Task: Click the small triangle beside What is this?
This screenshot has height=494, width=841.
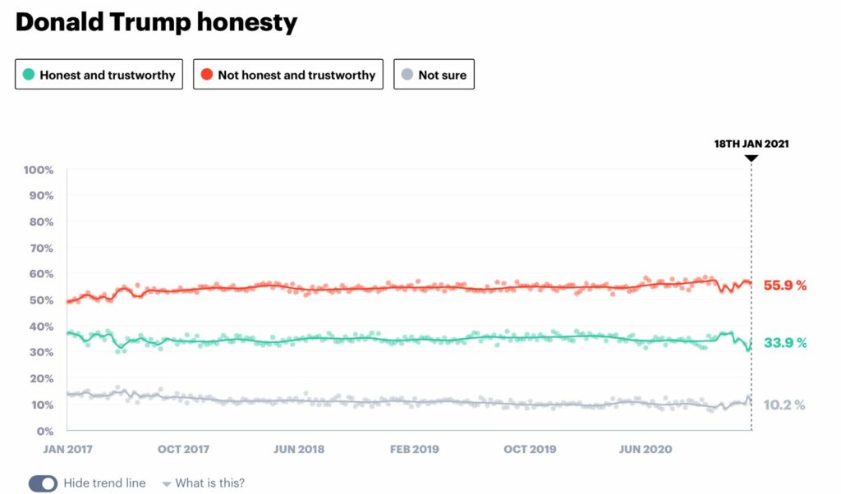Action: (x=167, y=484)
